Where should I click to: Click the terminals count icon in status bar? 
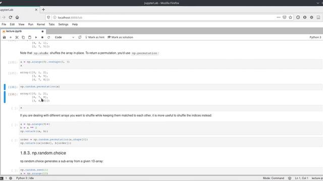tap(2, 178)
